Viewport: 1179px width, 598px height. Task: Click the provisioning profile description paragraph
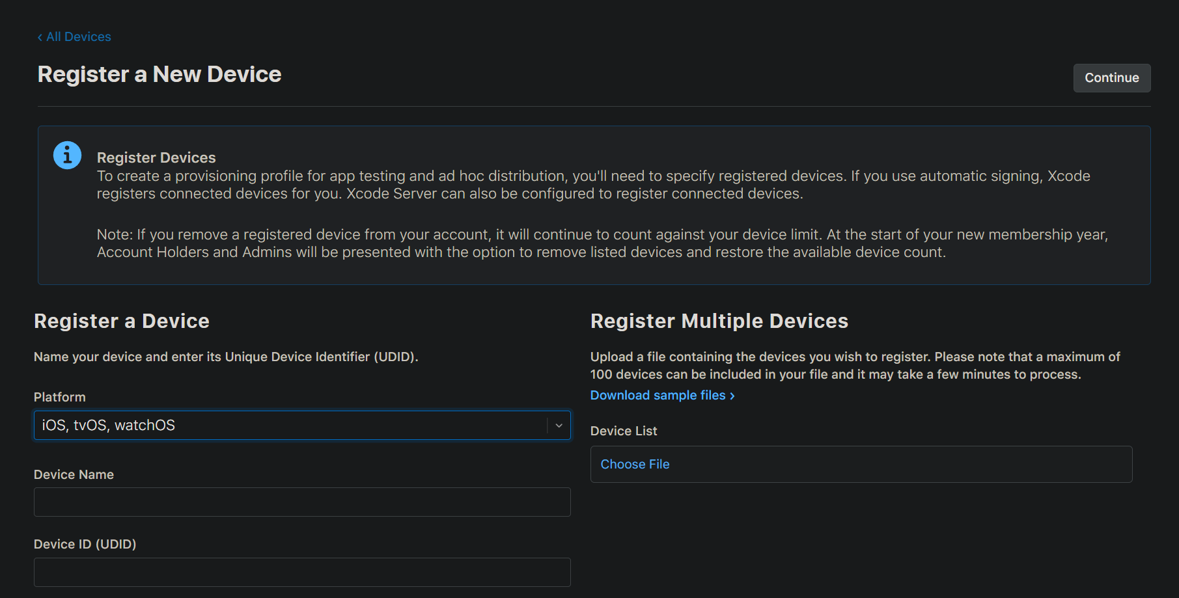(593, 185)
